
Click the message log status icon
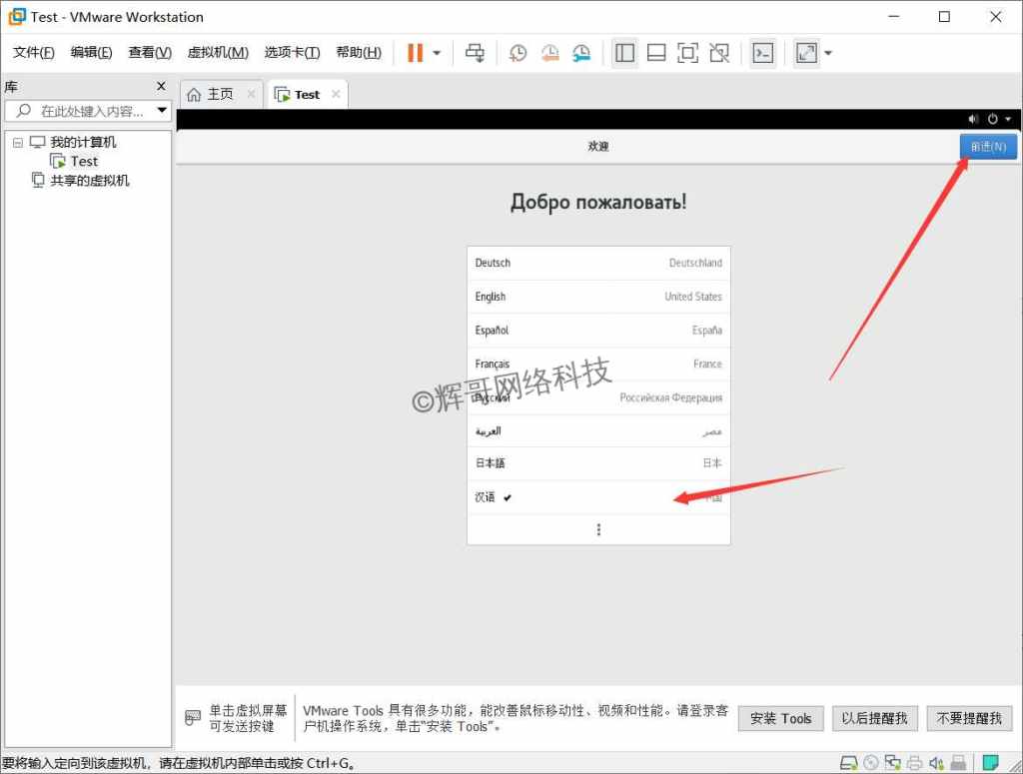(990, 762)
